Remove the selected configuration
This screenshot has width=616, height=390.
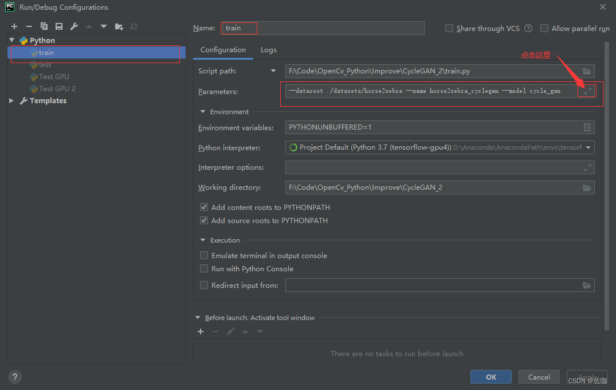(29, 26)
